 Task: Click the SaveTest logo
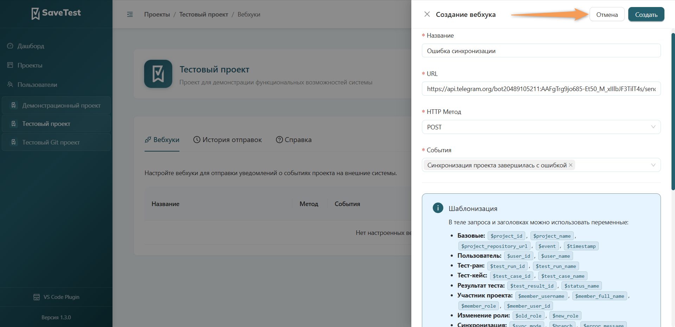[x=56, y=13]
